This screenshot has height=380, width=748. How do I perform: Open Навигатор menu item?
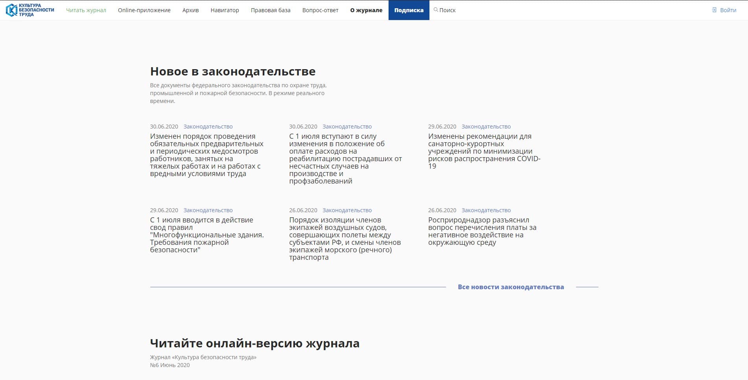225,10
